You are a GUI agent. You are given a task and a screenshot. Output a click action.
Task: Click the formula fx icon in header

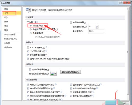pyautogui.click(x=29, y=10)
